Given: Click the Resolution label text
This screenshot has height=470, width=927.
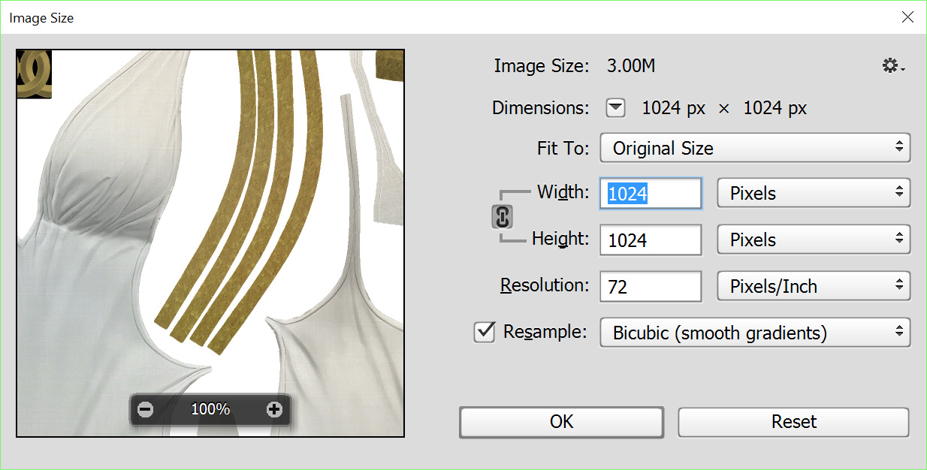Looking at the screenshot, I should point(545,285).
